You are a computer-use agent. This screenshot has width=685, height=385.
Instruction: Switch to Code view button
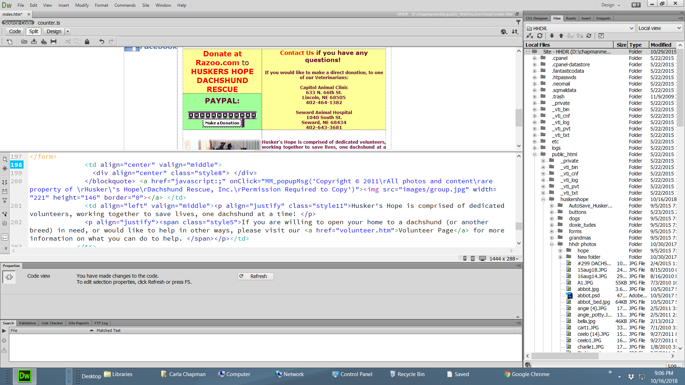(15, 31)
